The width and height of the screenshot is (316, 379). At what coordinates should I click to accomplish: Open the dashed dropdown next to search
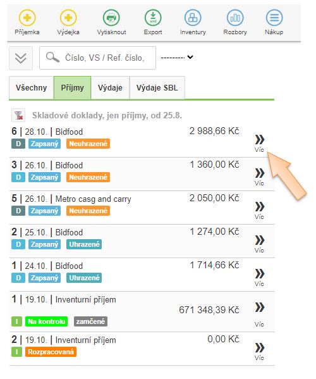[177, 58]
